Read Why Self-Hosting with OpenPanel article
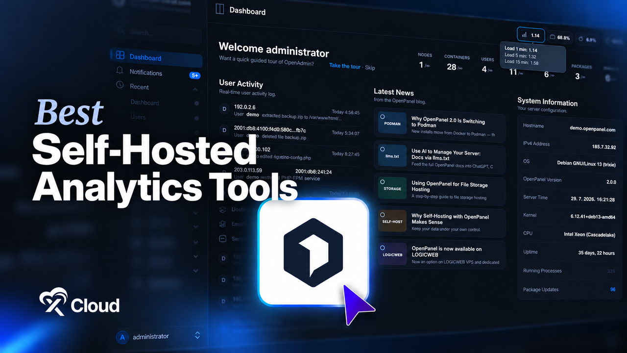 [450, 219]
